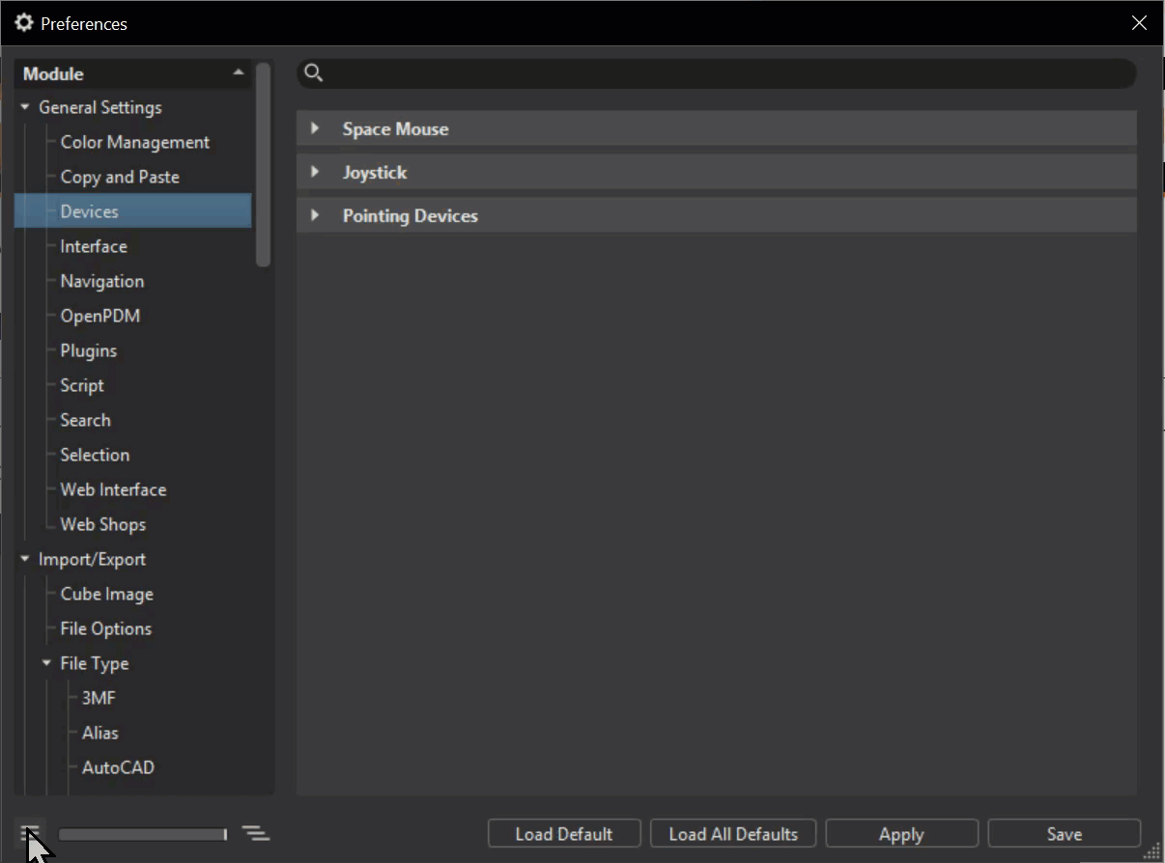Click the Preferences gear icon in title bar
Viewport: 1165px width, 863px height.
click(24, 22)
